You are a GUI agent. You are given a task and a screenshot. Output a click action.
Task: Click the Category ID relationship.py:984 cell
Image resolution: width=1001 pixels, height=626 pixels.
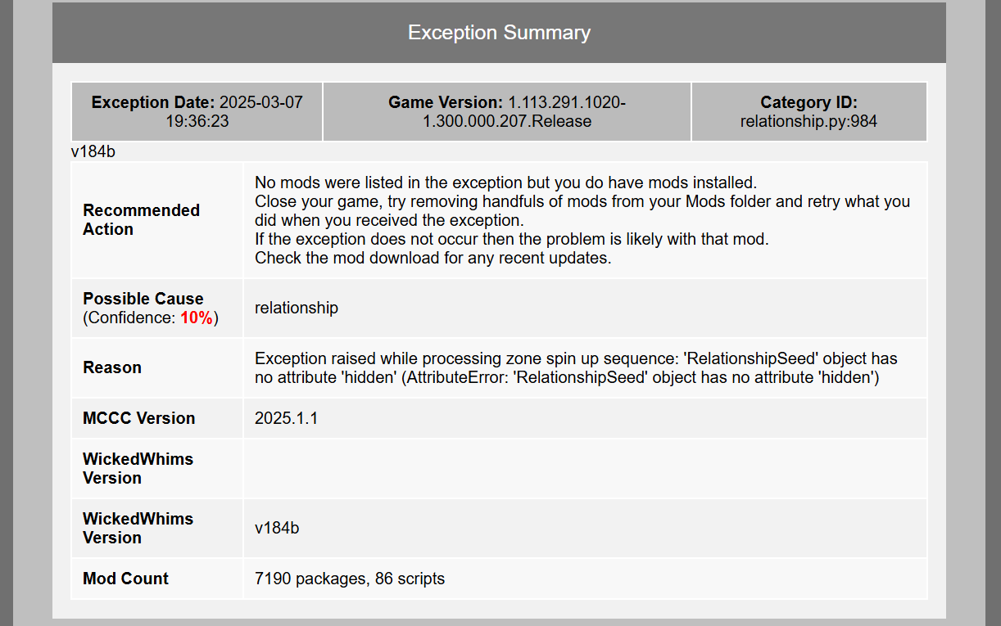(x=808, y=112)
